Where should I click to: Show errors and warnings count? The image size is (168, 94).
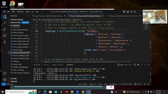point(10,84)
